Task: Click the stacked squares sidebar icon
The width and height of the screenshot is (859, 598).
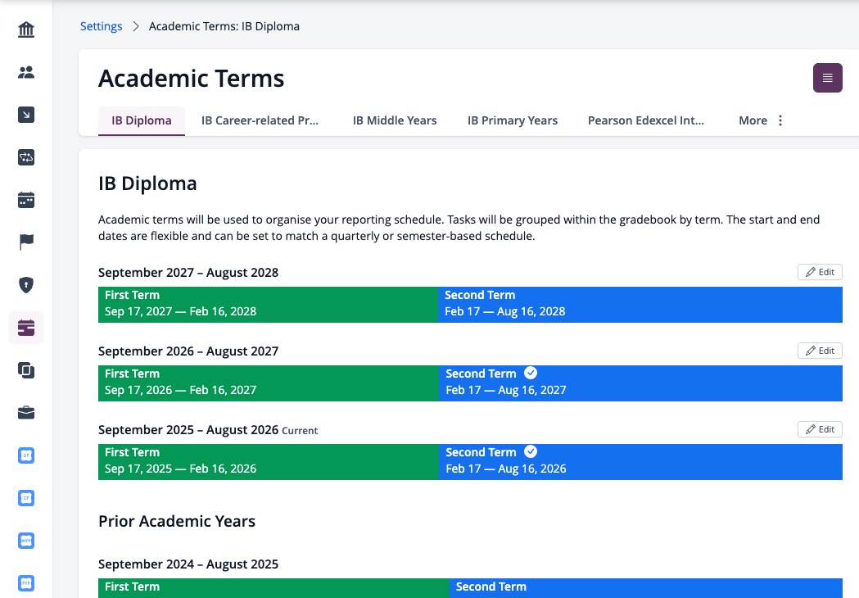Action: point(25,370)
